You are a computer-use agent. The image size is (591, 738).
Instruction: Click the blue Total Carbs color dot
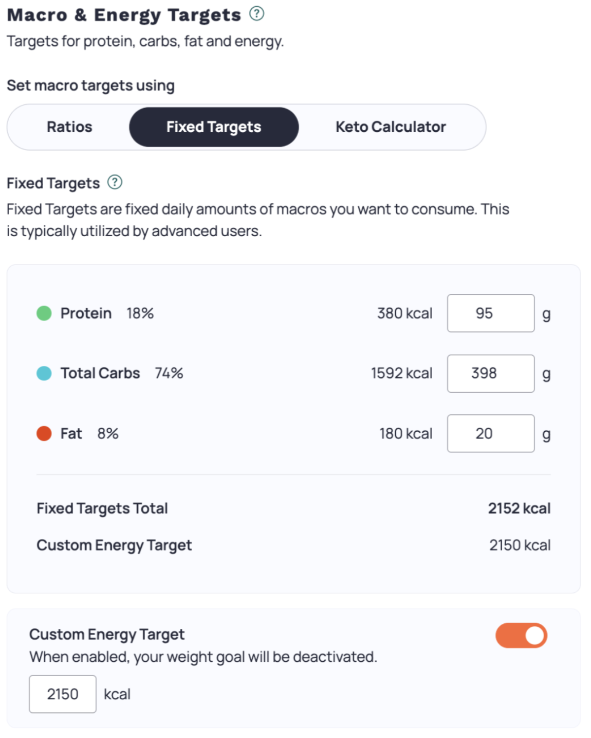click(x=44, y=373)
